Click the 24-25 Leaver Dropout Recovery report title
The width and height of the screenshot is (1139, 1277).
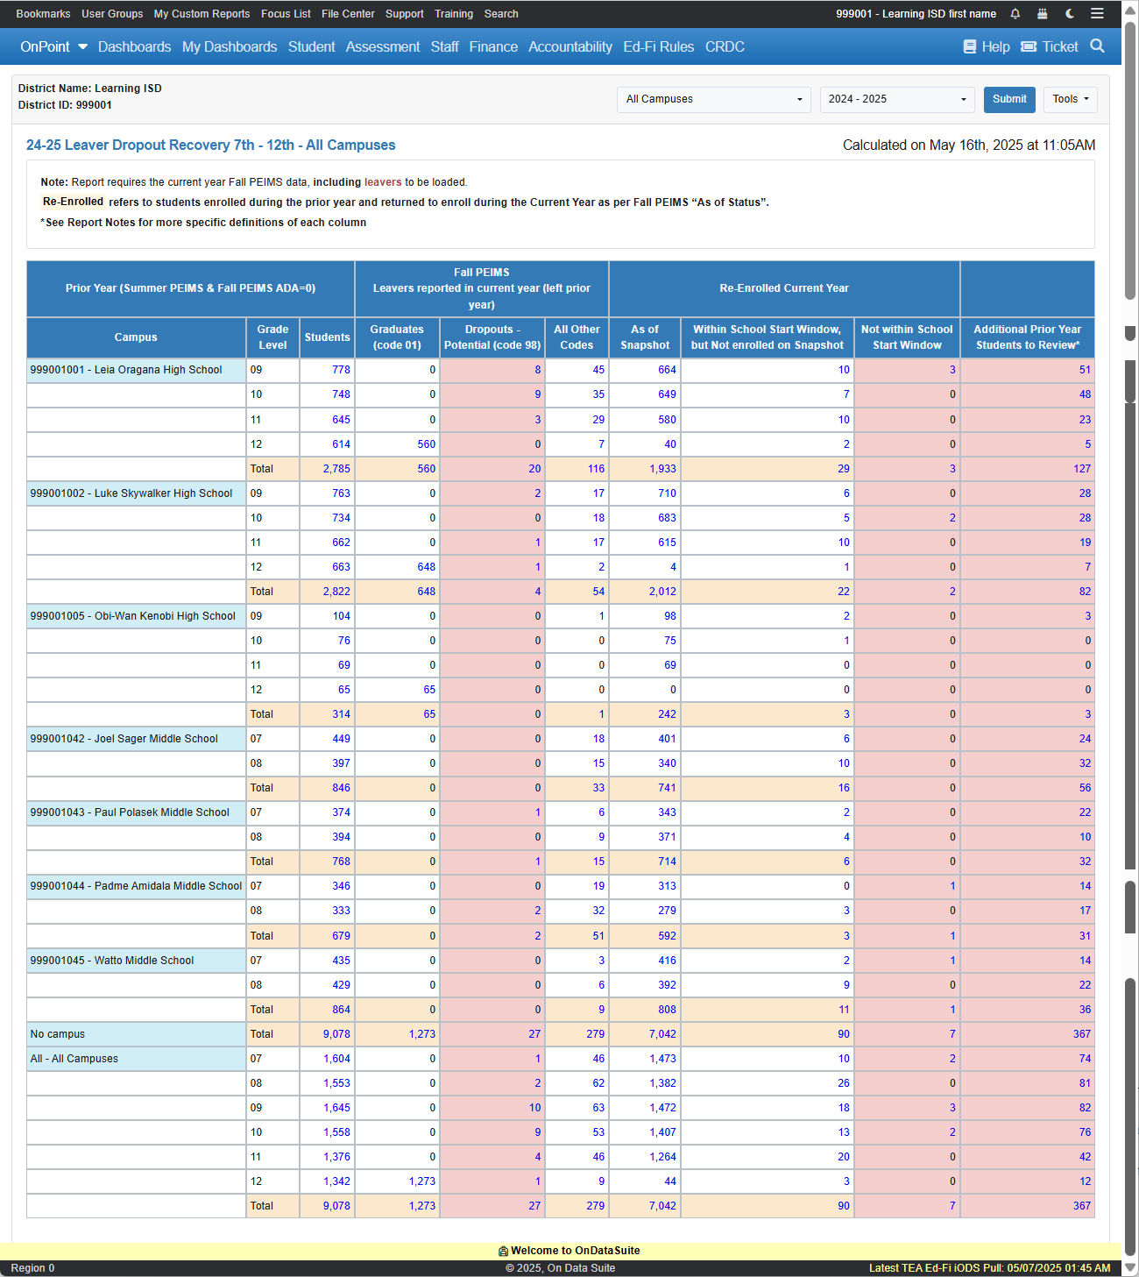tap(210, 145)
